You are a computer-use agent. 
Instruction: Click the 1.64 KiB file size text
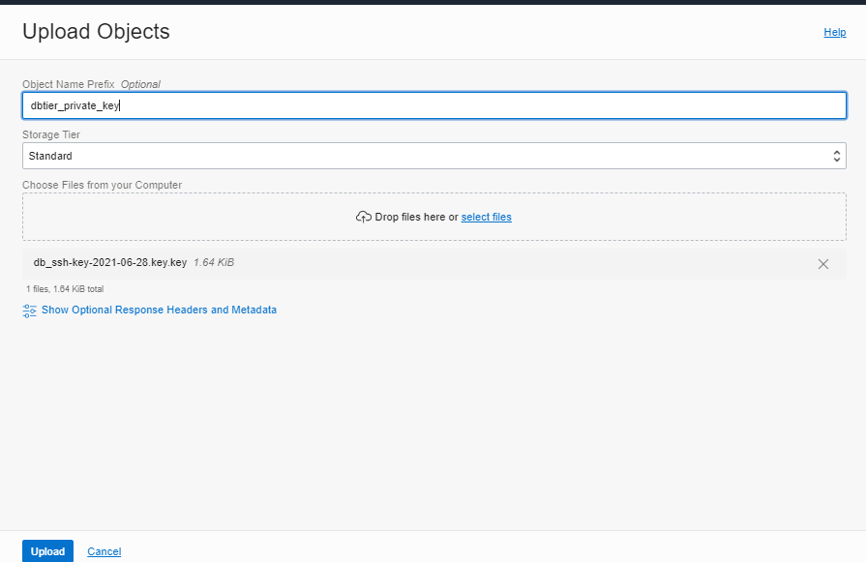[214, 262]
